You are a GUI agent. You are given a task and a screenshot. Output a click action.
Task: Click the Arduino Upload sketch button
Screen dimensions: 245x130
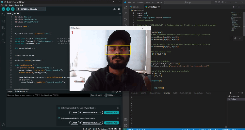tap(8, 9)
